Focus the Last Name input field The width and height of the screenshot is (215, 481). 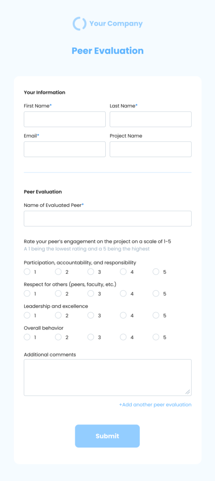[x=150, y=119]
